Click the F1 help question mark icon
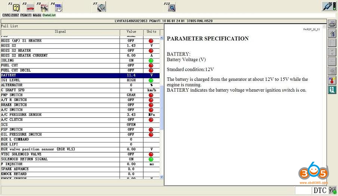The image size is (338, 196). pyautogui.click(x=16, y=7)
